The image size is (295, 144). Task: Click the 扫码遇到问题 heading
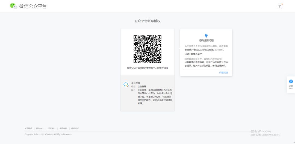(x=206, y=40)
